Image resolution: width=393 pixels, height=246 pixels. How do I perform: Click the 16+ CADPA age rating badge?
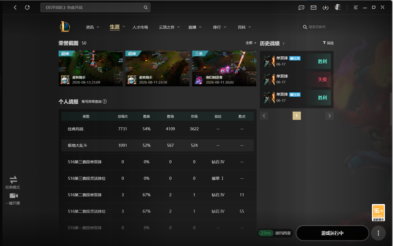click(378, 212)
